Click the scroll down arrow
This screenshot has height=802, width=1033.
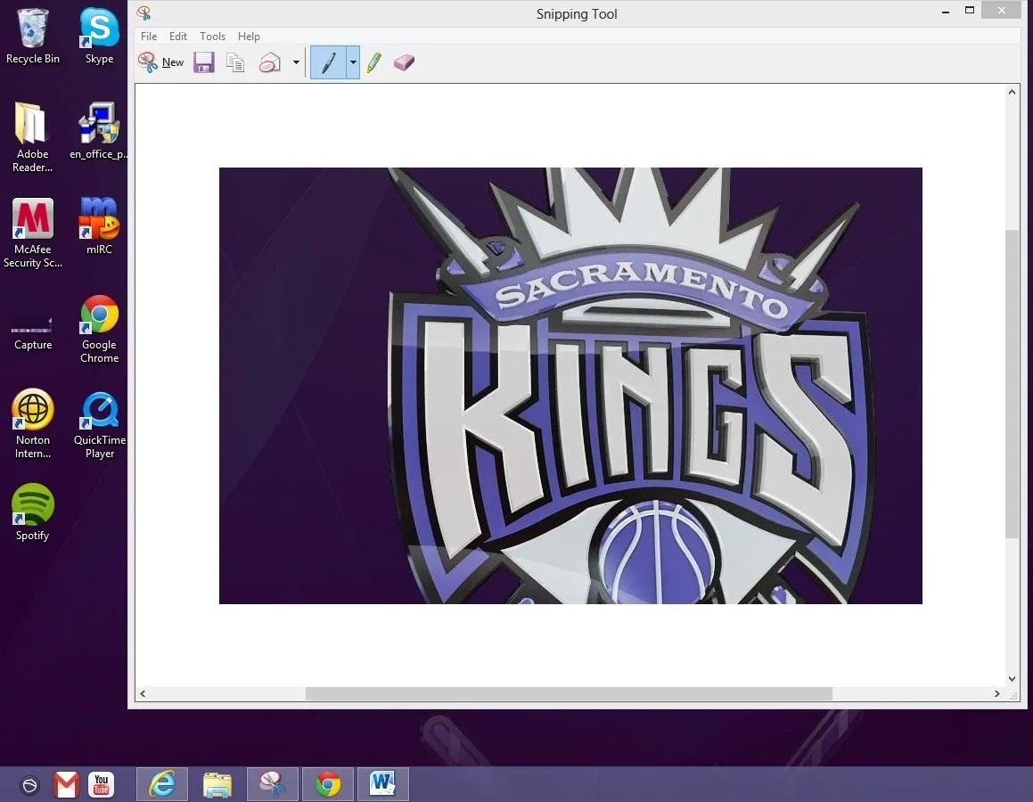(1012, 679)
